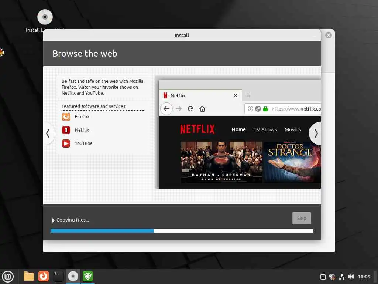Click the Netflix tab in the slideshow image
The height and width of the screenshot is (284, 378).
200,95
